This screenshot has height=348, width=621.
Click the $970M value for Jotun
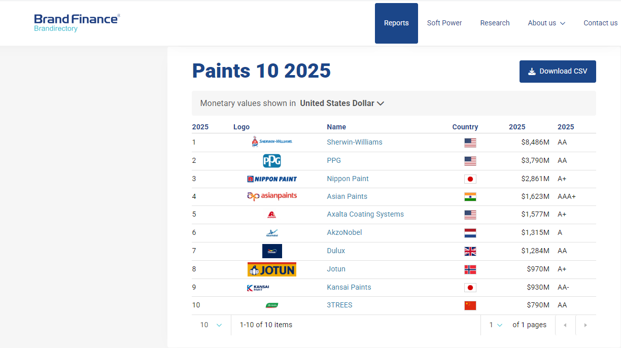pos(538,269)
